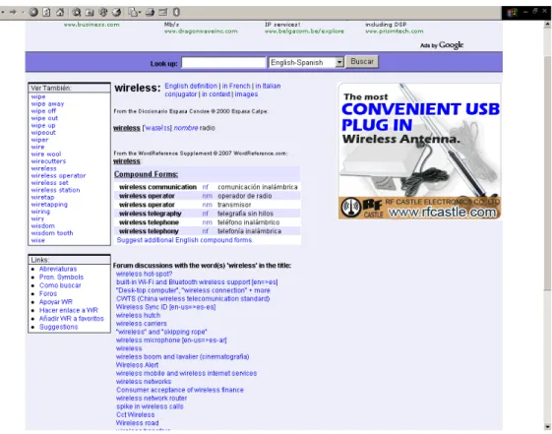The height and width of the screenshot is (434, 552).
Task: Open the 'in context' link
Action: click(x=215, y=94)
